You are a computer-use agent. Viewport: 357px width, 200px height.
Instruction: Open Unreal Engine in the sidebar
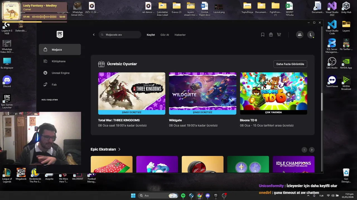tap(60, 73)
